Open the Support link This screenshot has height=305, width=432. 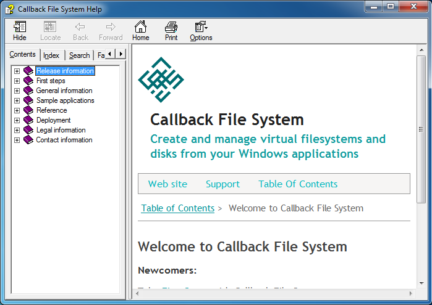click(x=222, y=184)
